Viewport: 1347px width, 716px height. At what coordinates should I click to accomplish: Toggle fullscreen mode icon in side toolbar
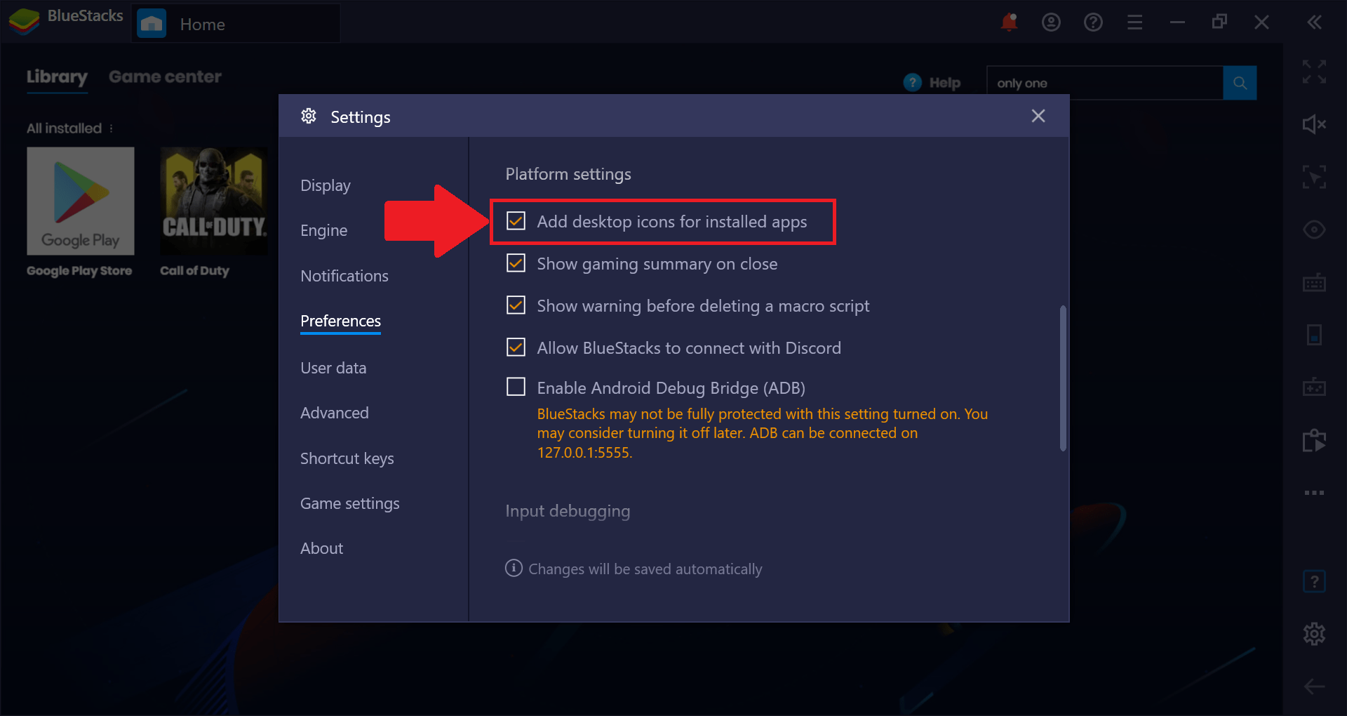click(x=1314, y=72)
